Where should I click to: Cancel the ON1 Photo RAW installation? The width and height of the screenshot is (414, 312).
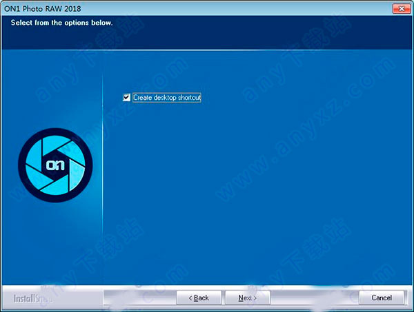pyautogui.click(x=382, y=298)
